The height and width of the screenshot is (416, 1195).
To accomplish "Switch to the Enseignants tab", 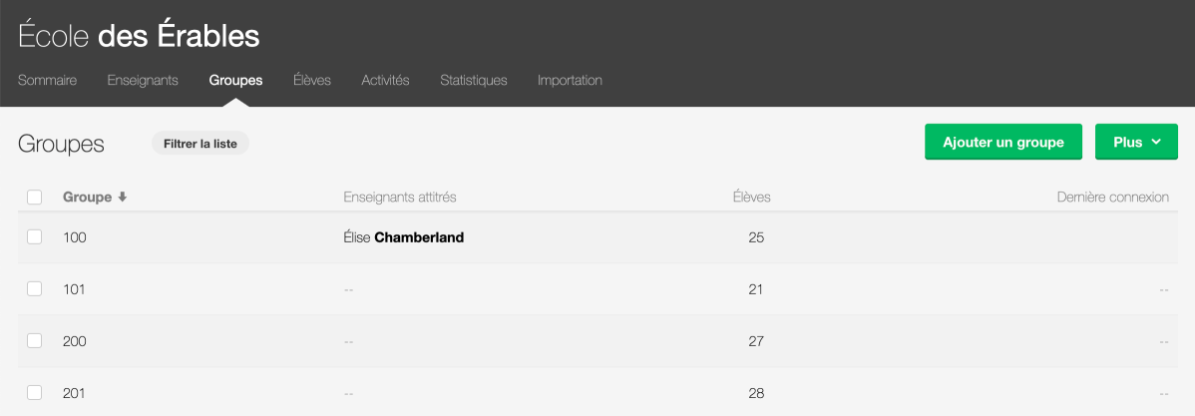I will (x=143, y=80).
